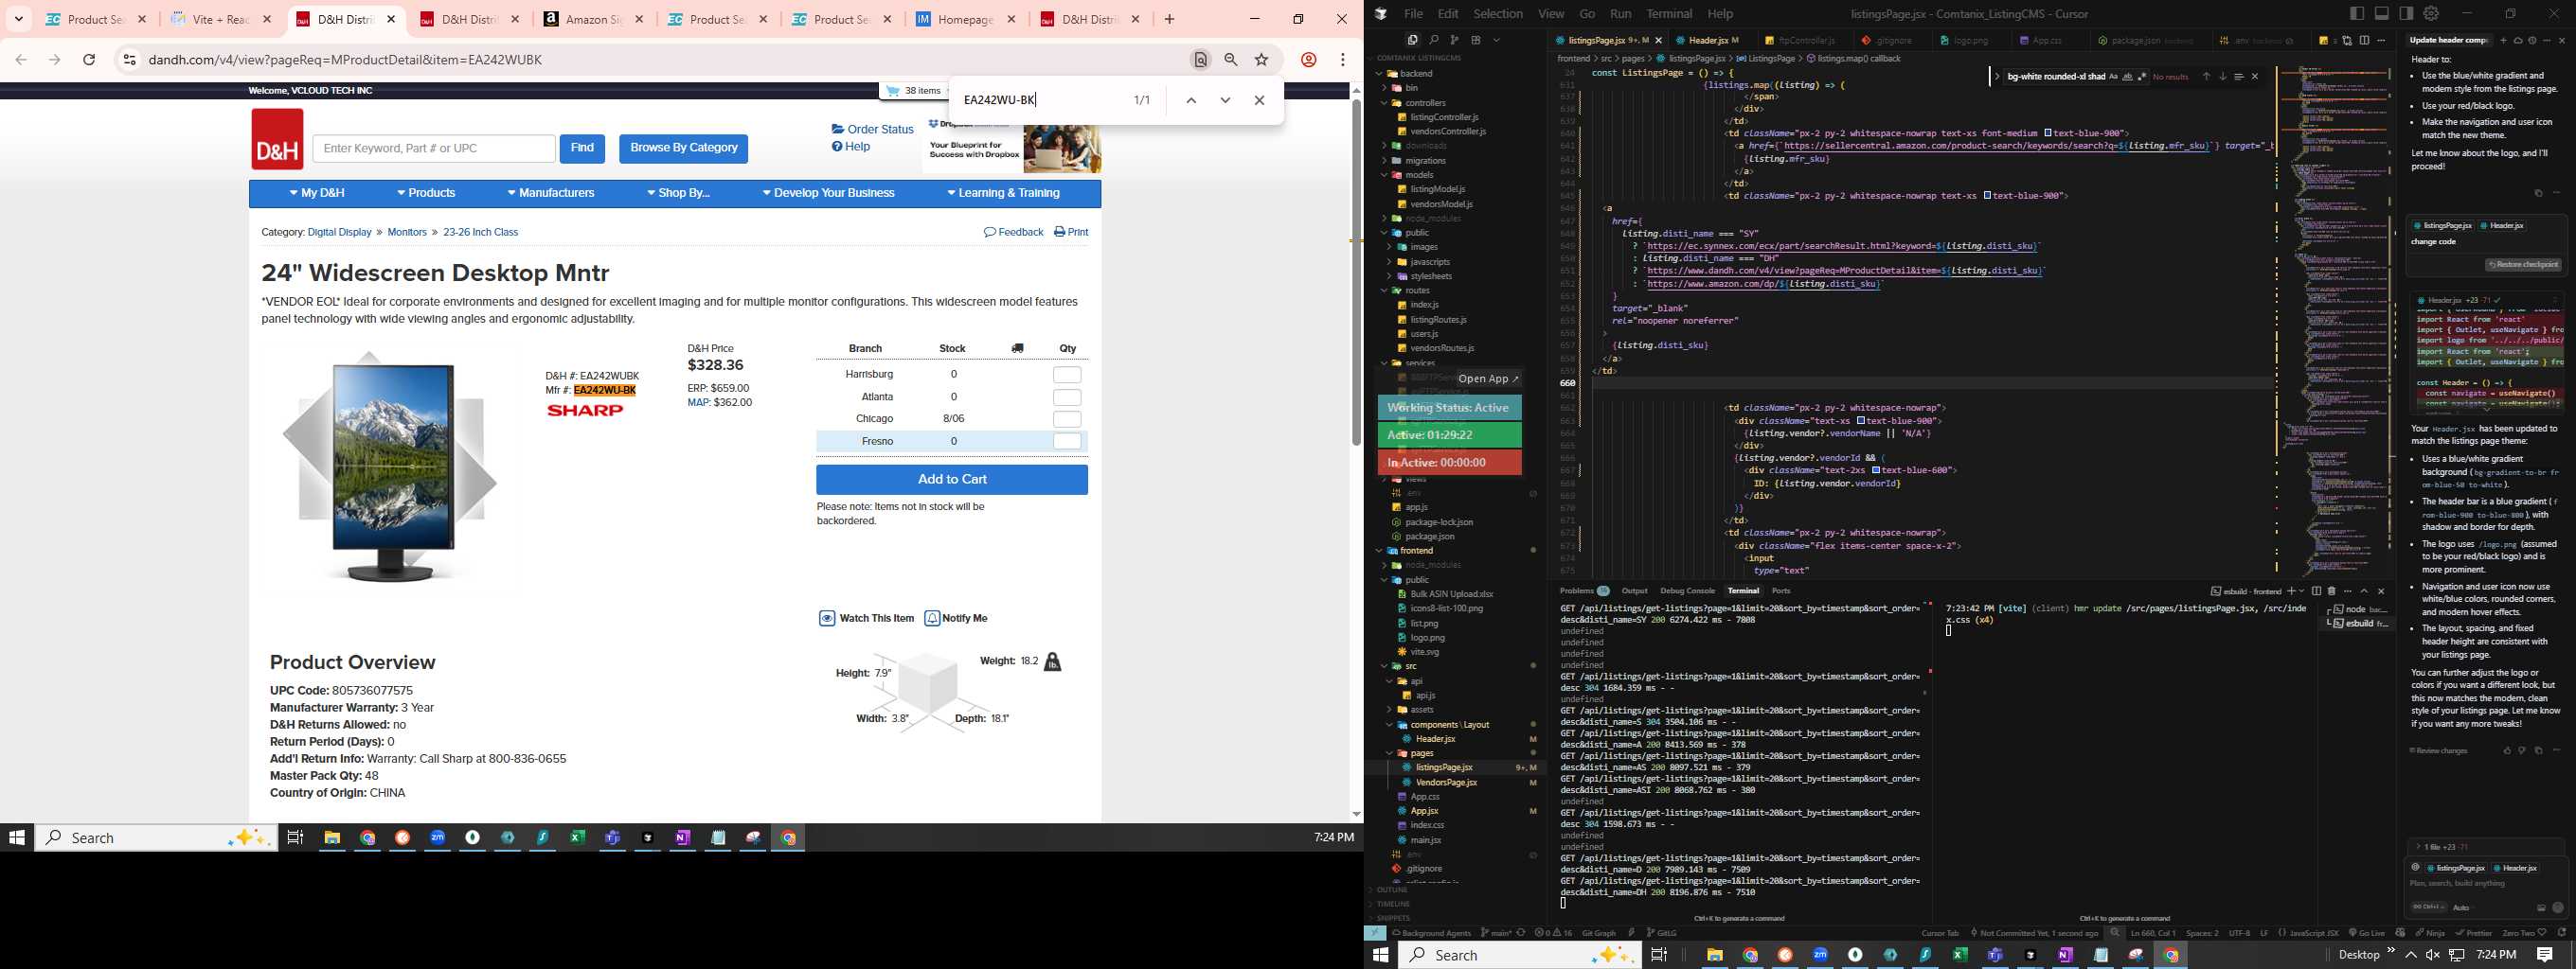Split the terminal pane
Screen dimensions: 2576x969
pyautogui.click(x=2316, y=591)
